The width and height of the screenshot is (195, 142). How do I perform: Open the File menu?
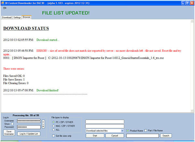click(5, 8)
